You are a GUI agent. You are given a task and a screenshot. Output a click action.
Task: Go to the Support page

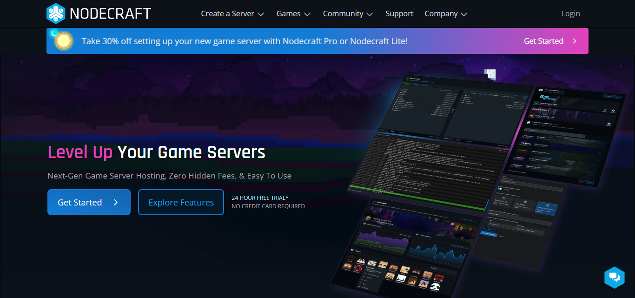coord(399,13)
